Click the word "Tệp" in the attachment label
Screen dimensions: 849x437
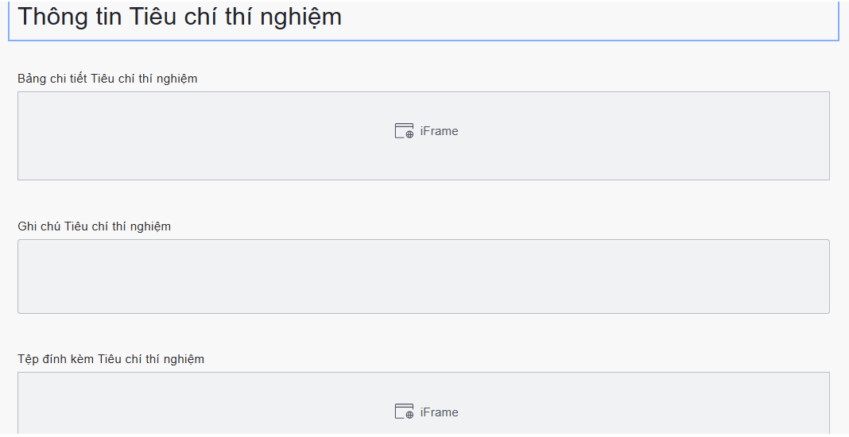point(28,359)
